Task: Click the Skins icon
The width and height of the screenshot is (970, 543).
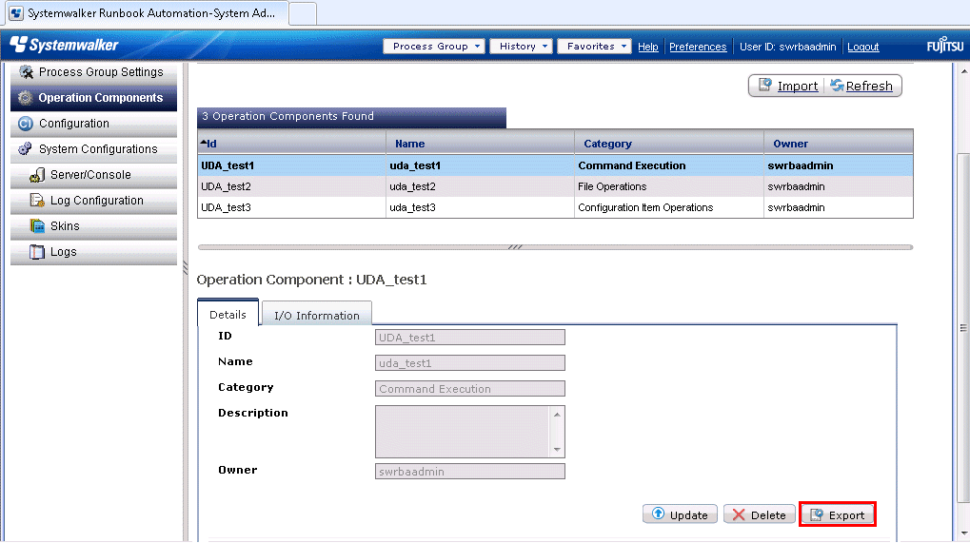Action: tap(37, 226)
